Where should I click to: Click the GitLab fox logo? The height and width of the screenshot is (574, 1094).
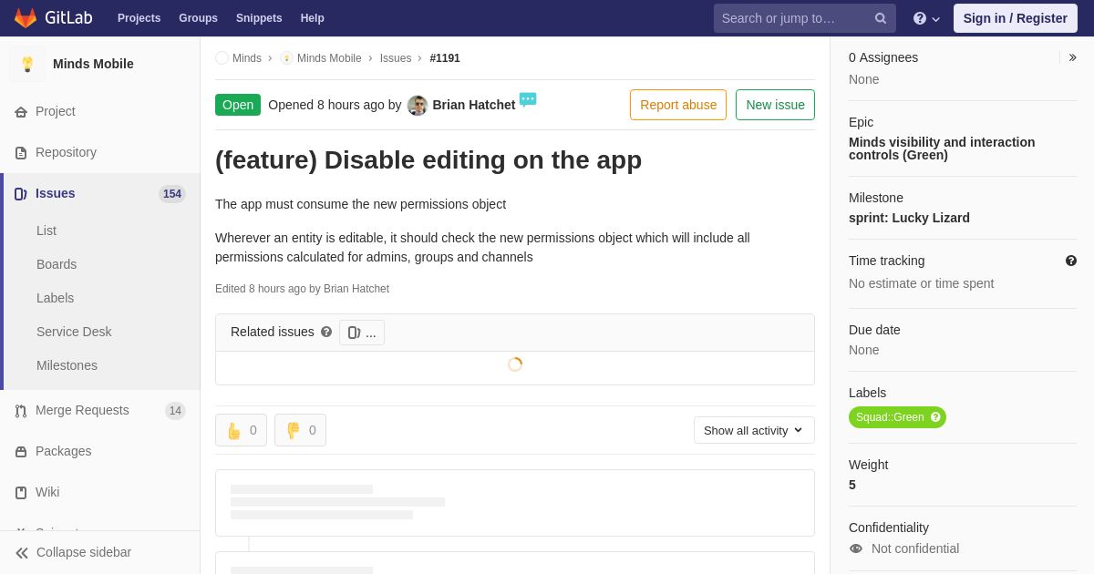pos(26,18)
